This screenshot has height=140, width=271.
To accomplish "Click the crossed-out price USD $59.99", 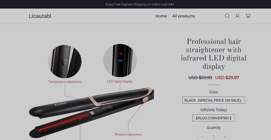I will pyautogui.click(x=200, y=78).
